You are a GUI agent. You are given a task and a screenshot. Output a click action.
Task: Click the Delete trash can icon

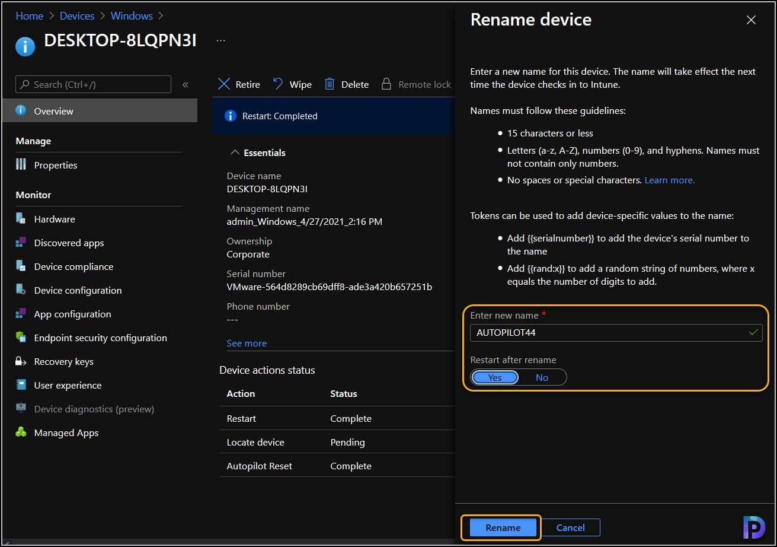coord(330,84)
